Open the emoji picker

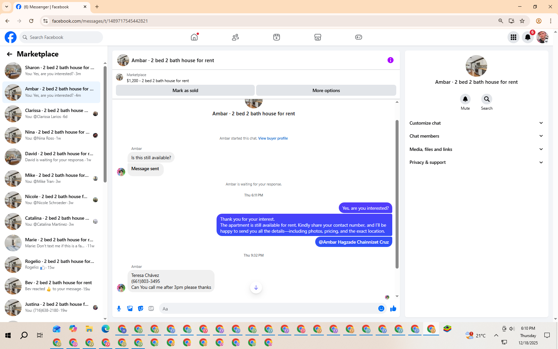381,309
